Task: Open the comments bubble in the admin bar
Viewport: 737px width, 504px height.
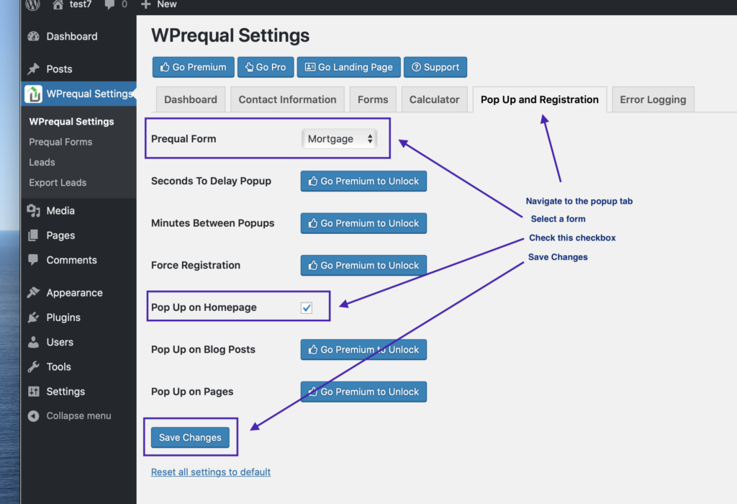Action: click(109, 5)
